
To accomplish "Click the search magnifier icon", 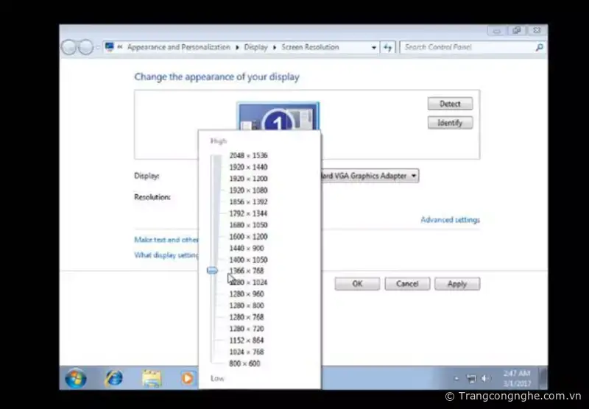I will (540, 47).
